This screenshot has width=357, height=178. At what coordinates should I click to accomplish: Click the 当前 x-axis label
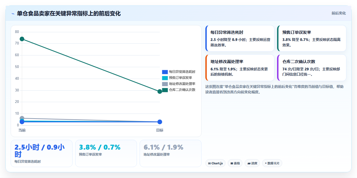pos(22,130)
